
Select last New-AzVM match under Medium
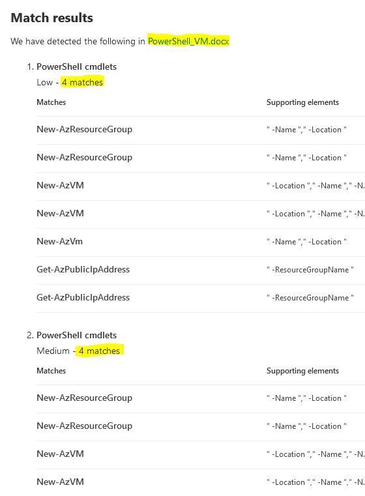coord(61,482)
